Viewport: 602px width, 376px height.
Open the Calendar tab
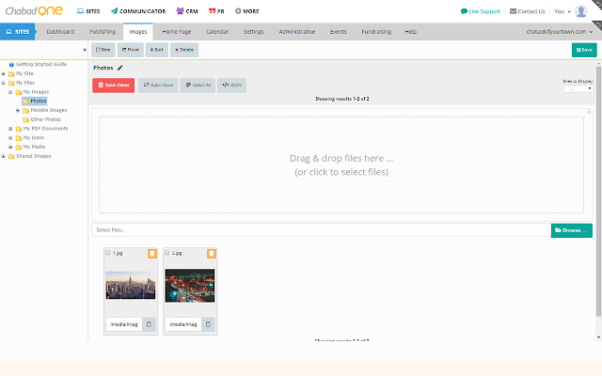point(217,32)
